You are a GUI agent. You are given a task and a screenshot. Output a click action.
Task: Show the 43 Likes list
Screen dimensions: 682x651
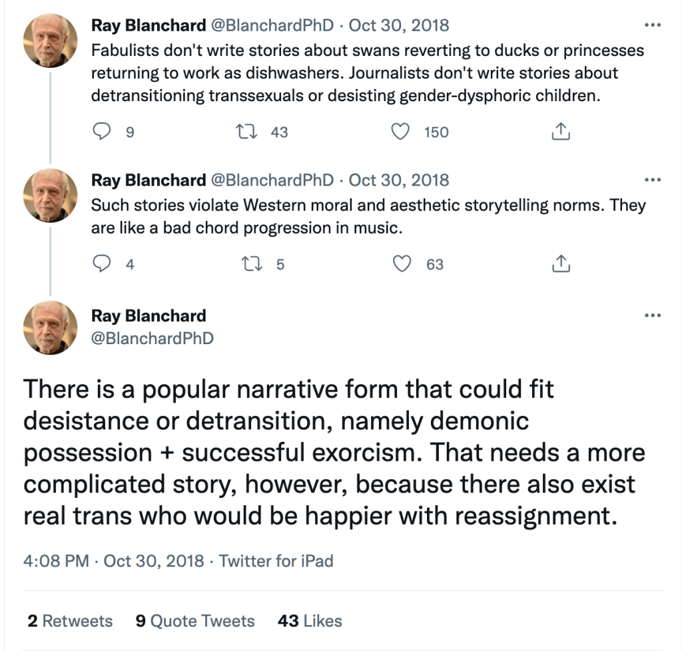coord(310,621)
